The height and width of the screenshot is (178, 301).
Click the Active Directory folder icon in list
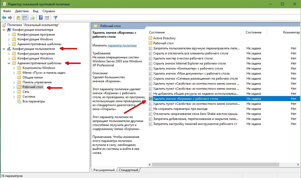(150, 38)
